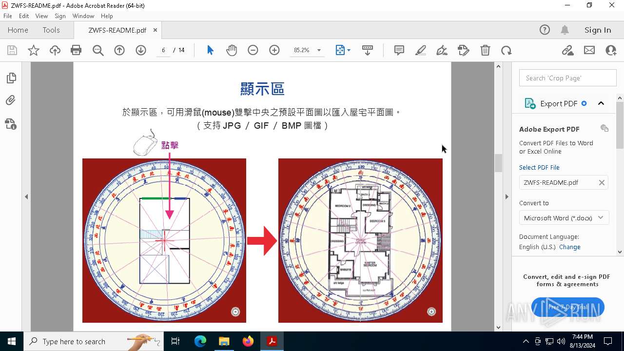Go to previous page arrow

(x=119, y=50)
